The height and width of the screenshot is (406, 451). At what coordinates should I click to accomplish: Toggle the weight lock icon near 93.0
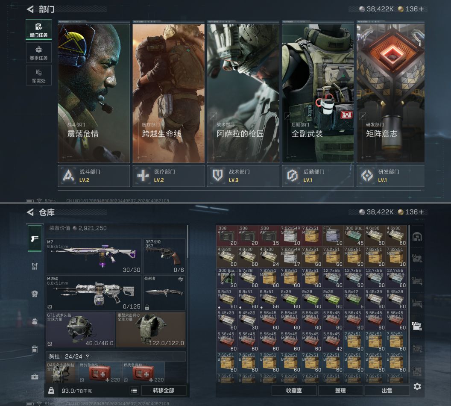51,391
